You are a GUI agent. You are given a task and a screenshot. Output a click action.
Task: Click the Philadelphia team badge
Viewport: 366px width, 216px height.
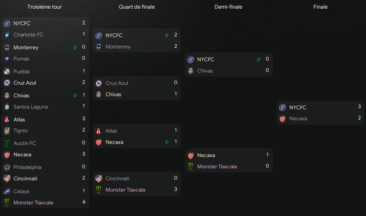click(x=7, y=167)
